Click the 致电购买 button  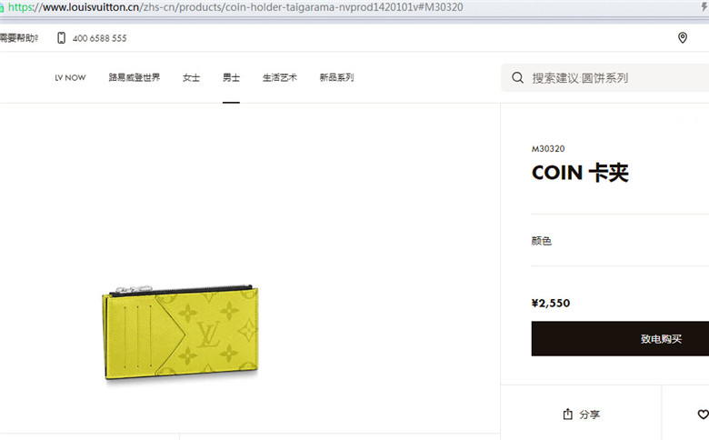620,339
